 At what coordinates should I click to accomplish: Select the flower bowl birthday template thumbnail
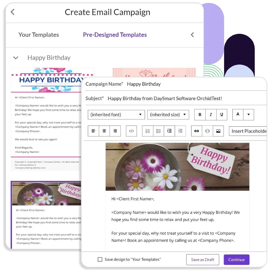[x=46, y=215]
